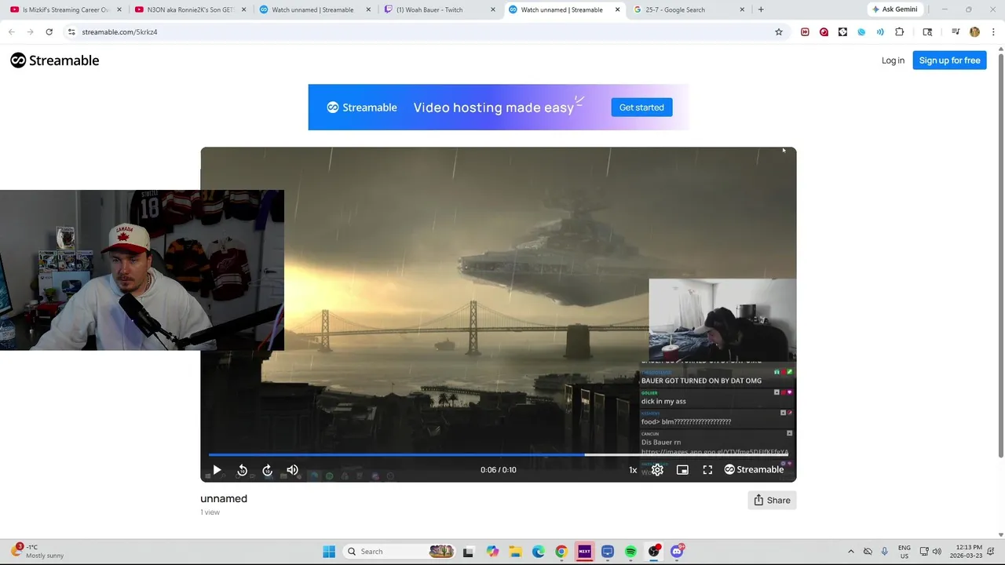Open media controls music icon
Viewport: 1005px width, 565px height.
coord(956,32)
